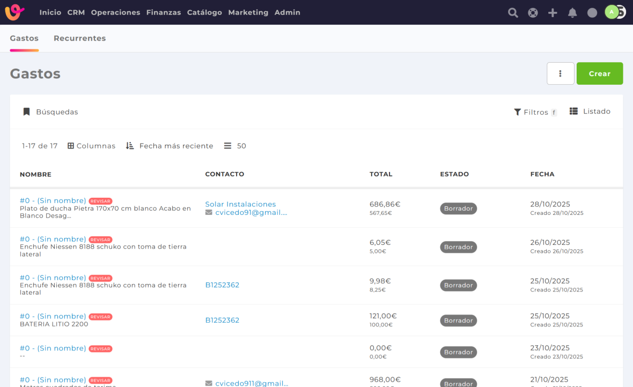Switch the Listado view mode
This screenshot has height=387, width=633.
click(x=590, y=111)
